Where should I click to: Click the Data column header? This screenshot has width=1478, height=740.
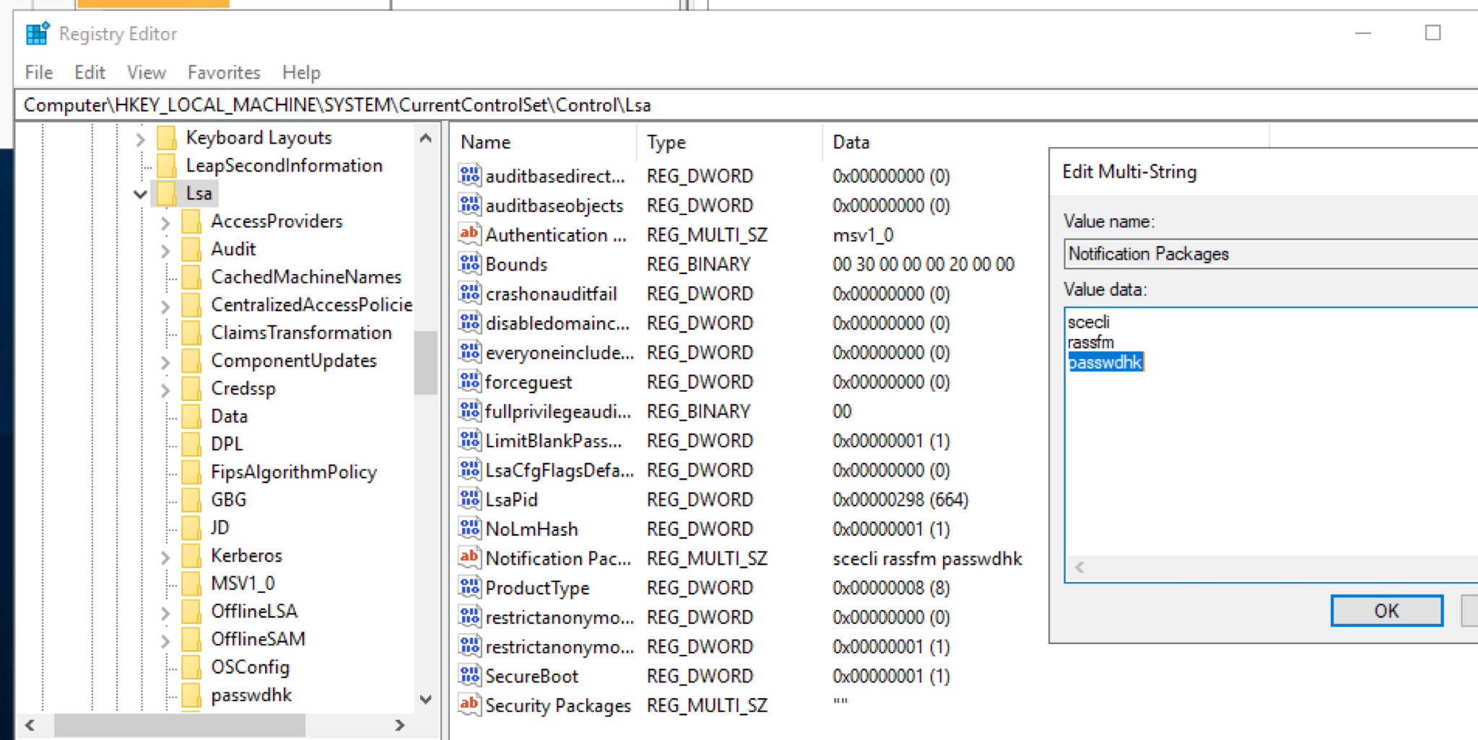coord(851,142)
